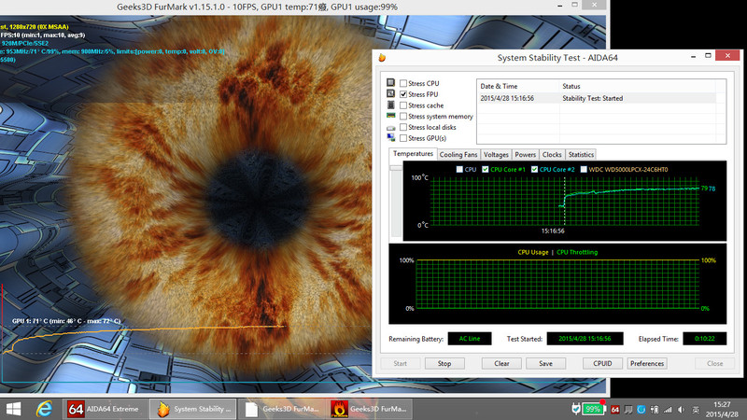Screen dimensions: 747x420
Task: Click AIDA64 tray icon in system tray
Action: (x=616, y=409)
